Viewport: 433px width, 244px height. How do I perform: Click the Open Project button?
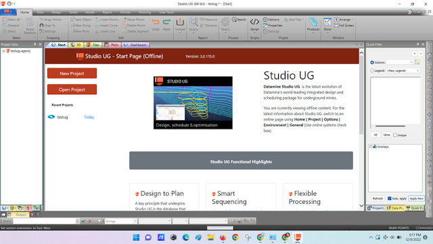(x=72, y=89)
